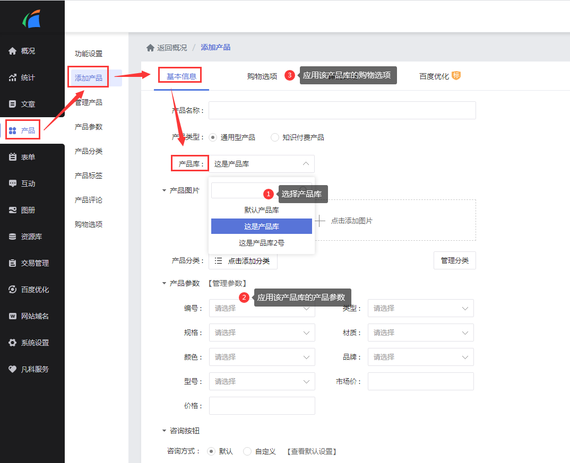Screen dimensions: 570x463
Task: Click the home icon beside 返回概况
Action: 151,48
